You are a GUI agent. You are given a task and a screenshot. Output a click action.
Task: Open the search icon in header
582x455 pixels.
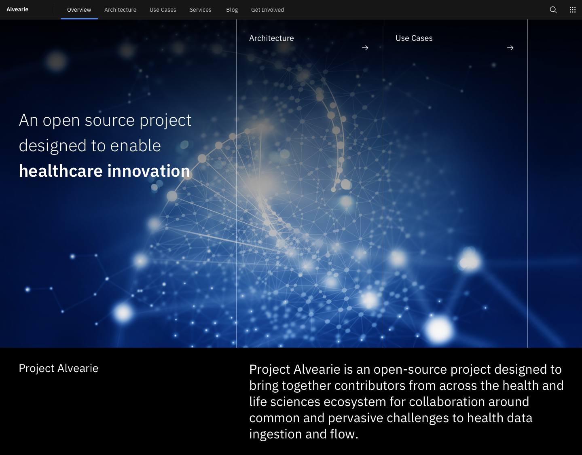pyautogui.click(x=553, y=10)
